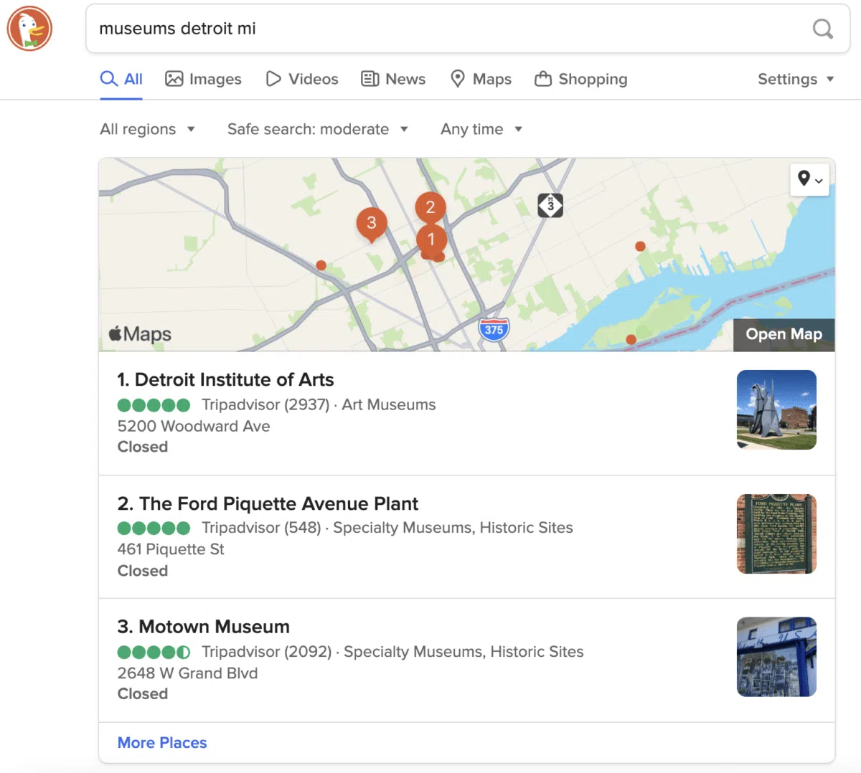This screenshot has height=773, width=861.
Task: Open the Safe search: moderate dropdown
Action: [317, 129]
